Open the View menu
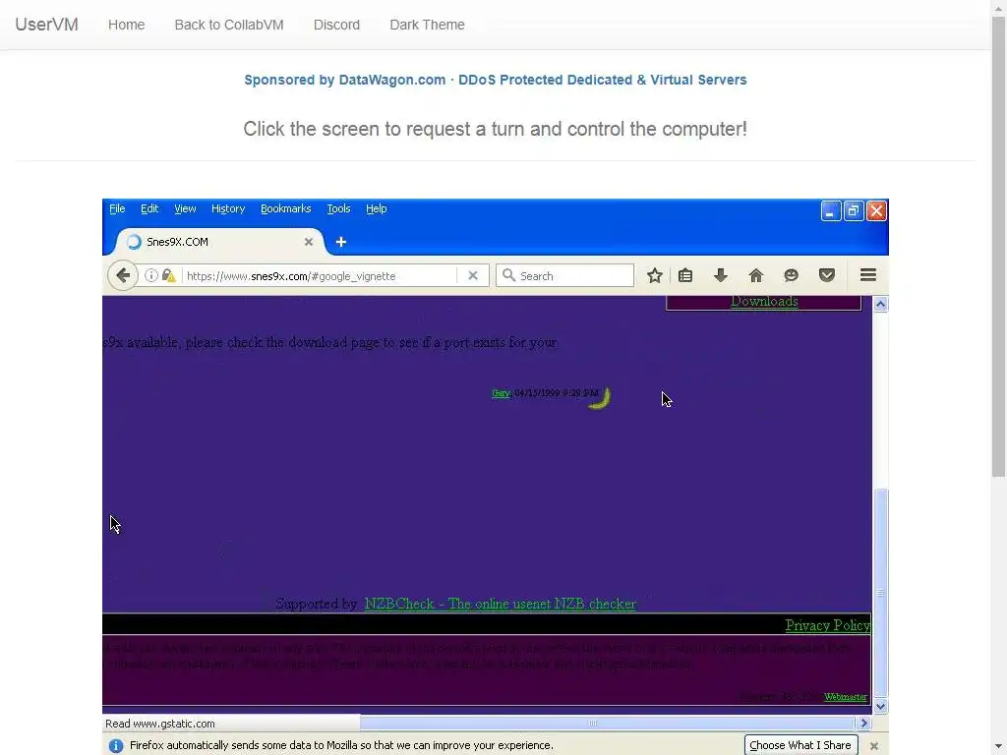This screenshot has width=1007, height=755. [185, 208]
